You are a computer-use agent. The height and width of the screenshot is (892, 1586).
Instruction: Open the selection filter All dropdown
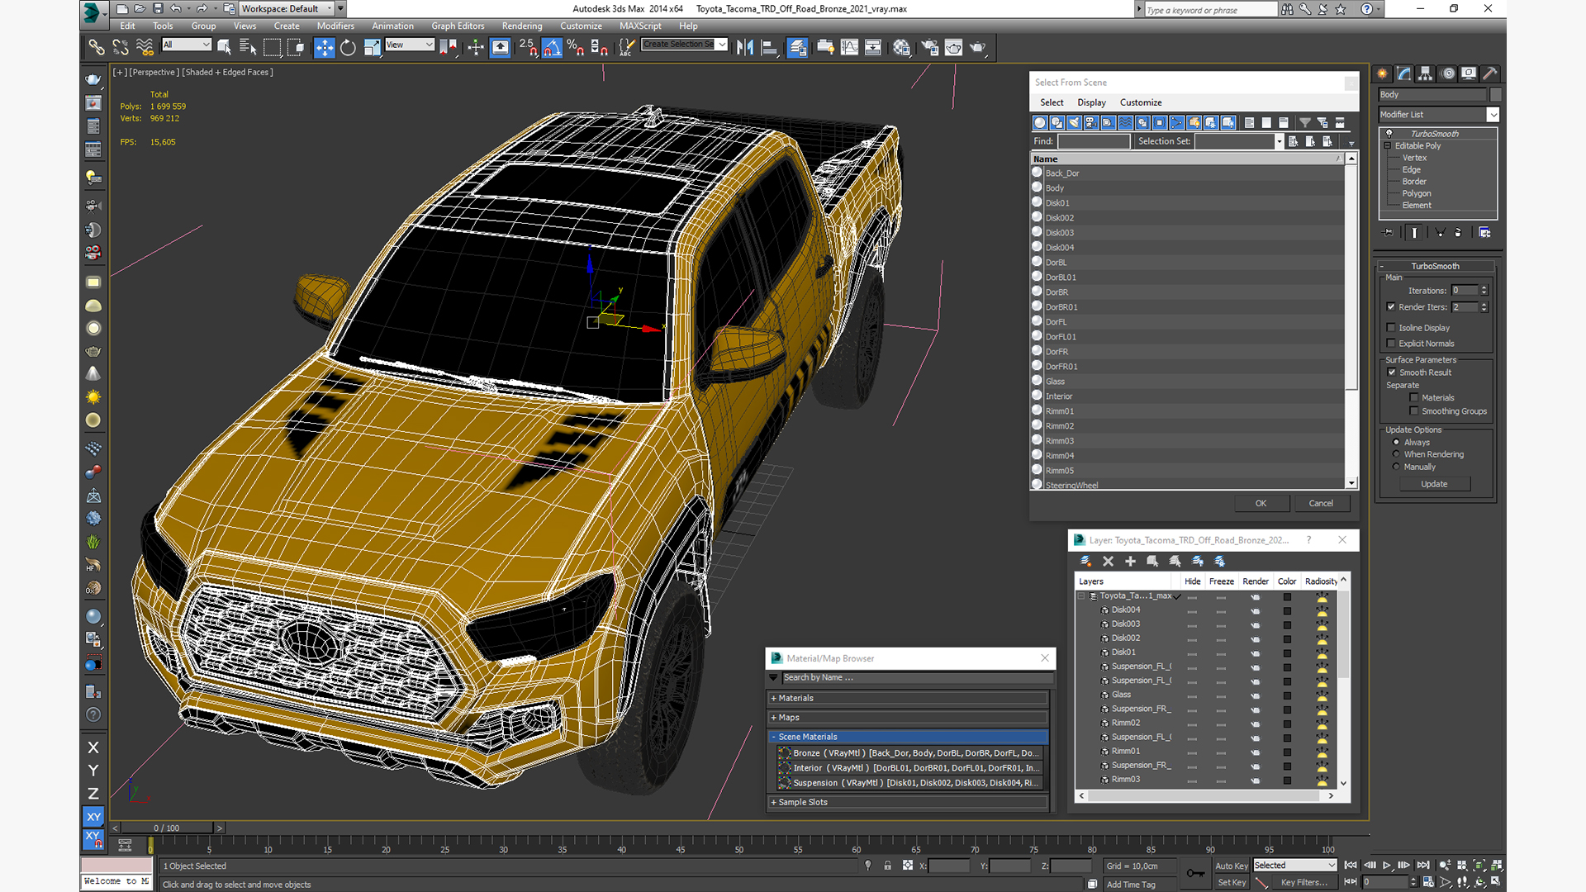pos(186,45)
